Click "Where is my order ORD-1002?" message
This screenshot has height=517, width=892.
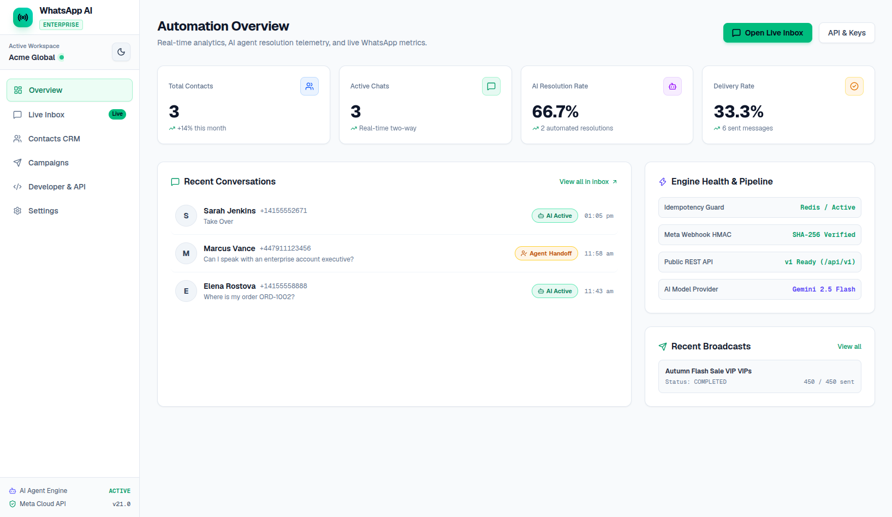(x=249, y=297)
